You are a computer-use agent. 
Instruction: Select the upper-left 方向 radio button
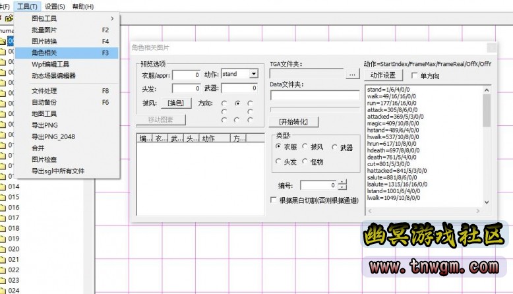click(224, 103)
